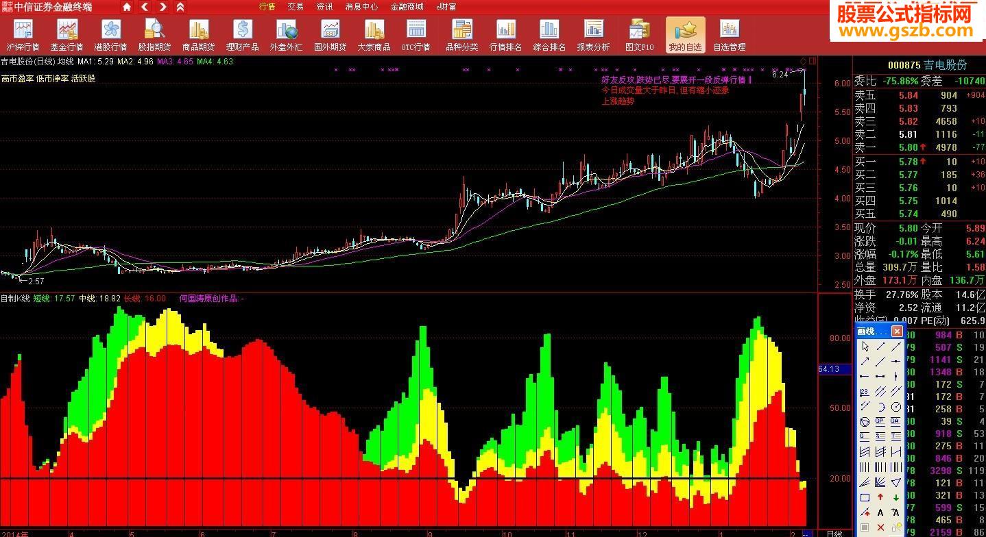Image resolution: width=986 pixels, height=537 pixels.
Task: Open 港股行情 toolbar icon
Action: pos(110,35)
